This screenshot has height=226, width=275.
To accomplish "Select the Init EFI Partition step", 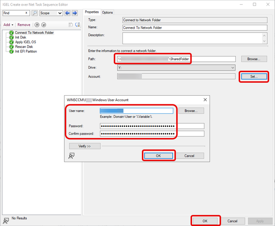I will click(x=26, y=51).
